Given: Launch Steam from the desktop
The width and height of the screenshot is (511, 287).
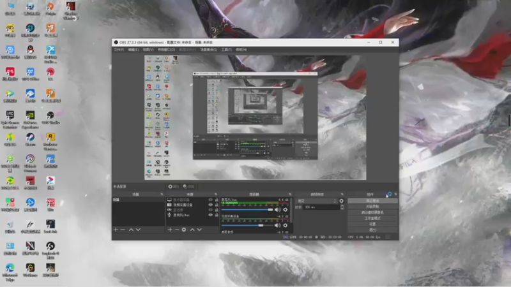Looking at the screenshot, I should pos(30,139).
